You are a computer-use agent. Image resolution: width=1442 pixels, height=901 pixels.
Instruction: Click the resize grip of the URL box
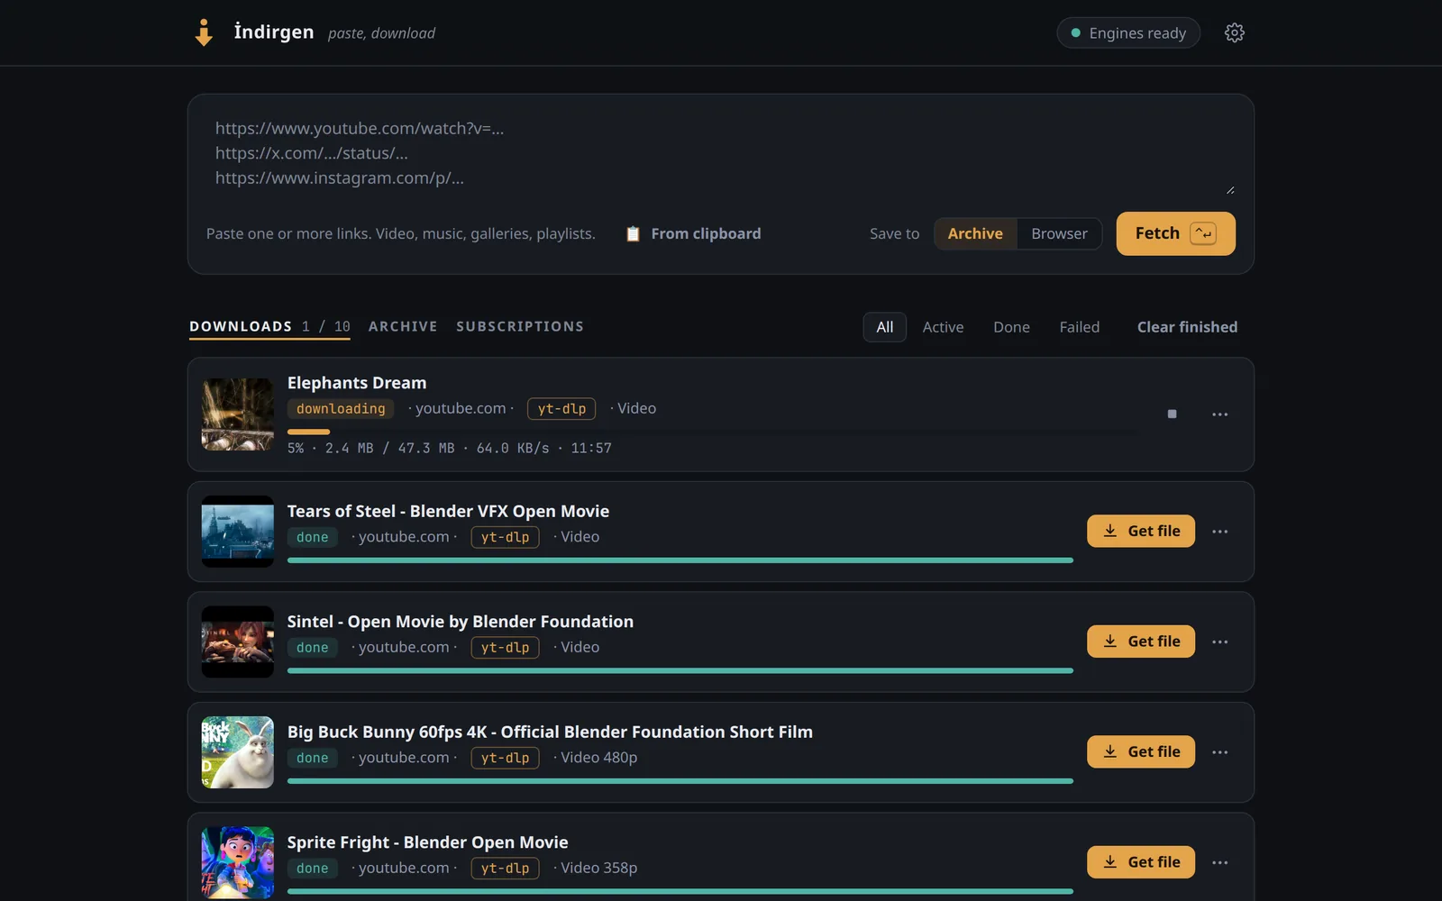pyautogui.click(x=1230, y=189)
